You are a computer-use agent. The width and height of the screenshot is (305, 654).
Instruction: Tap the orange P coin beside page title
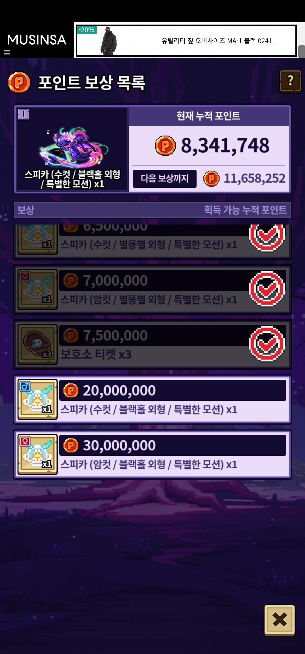[19, 82]
